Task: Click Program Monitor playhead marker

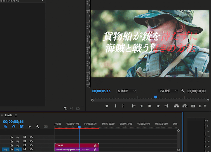Action: point(155,97)
